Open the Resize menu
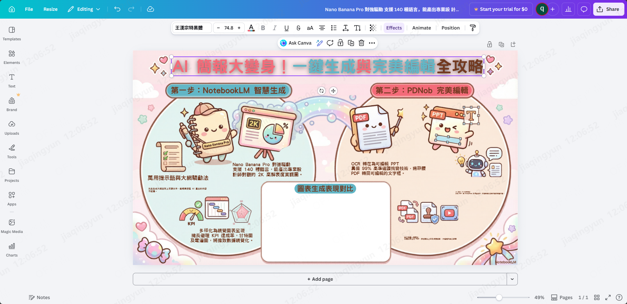The image size is (627, 304). 51,9
